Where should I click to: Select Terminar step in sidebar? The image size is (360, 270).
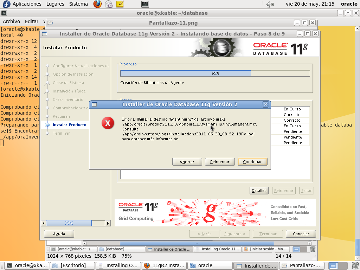(61, 133)
